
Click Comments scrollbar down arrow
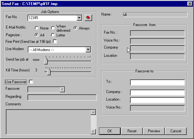[x=93, y=132]
